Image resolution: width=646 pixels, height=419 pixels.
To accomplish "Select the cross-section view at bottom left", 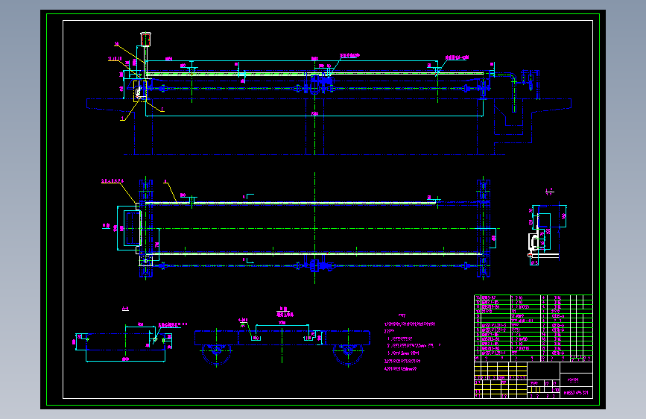I will [x=124, y=342].
